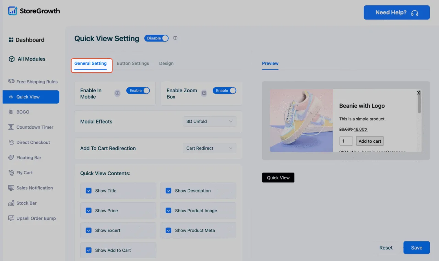Open the Countdown Timer module
This screenshot has height=261, width=439.
(31, 127)
